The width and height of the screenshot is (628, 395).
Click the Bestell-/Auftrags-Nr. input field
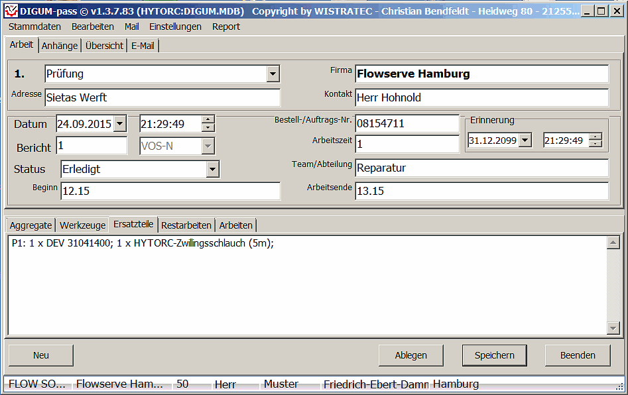pyautogui.click(x=407, y=123)
